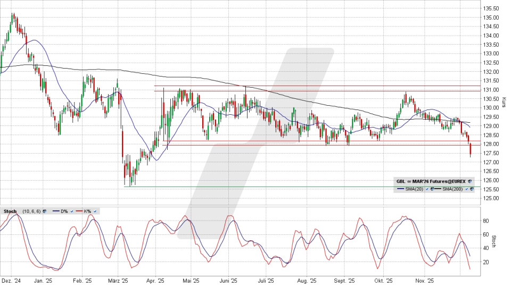This screenshot has height=287, width=511.
Task: Open settings icon next to SMA(20)
Action: pos(432,189)
